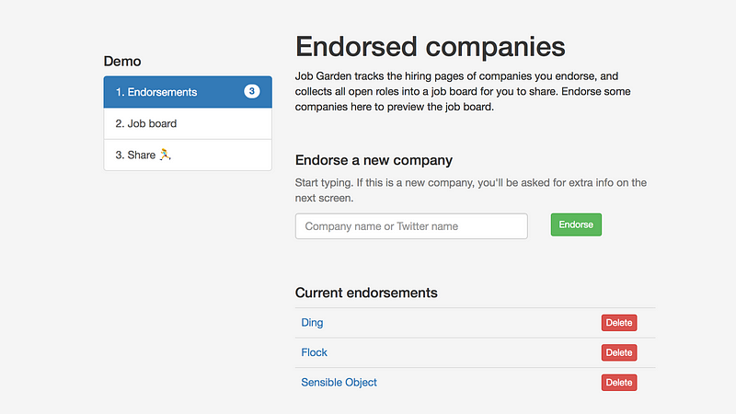Image resolution: width=736 pixels, height=414 pixels.
Task: Click the Endorsed companies page title
Action: coord(430,47)
